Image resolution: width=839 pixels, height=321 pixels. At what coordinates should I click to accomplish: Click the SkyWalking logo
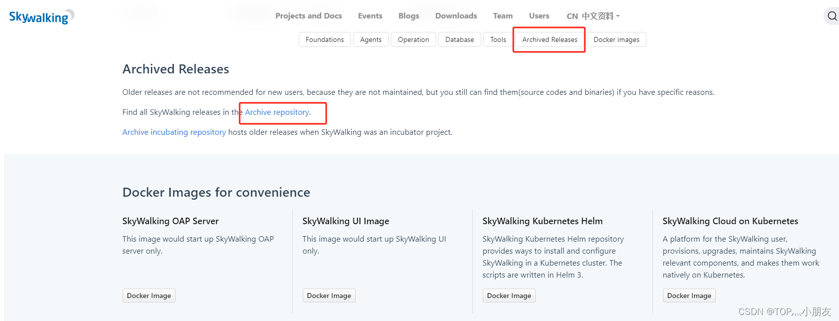(x=42, y=17)
